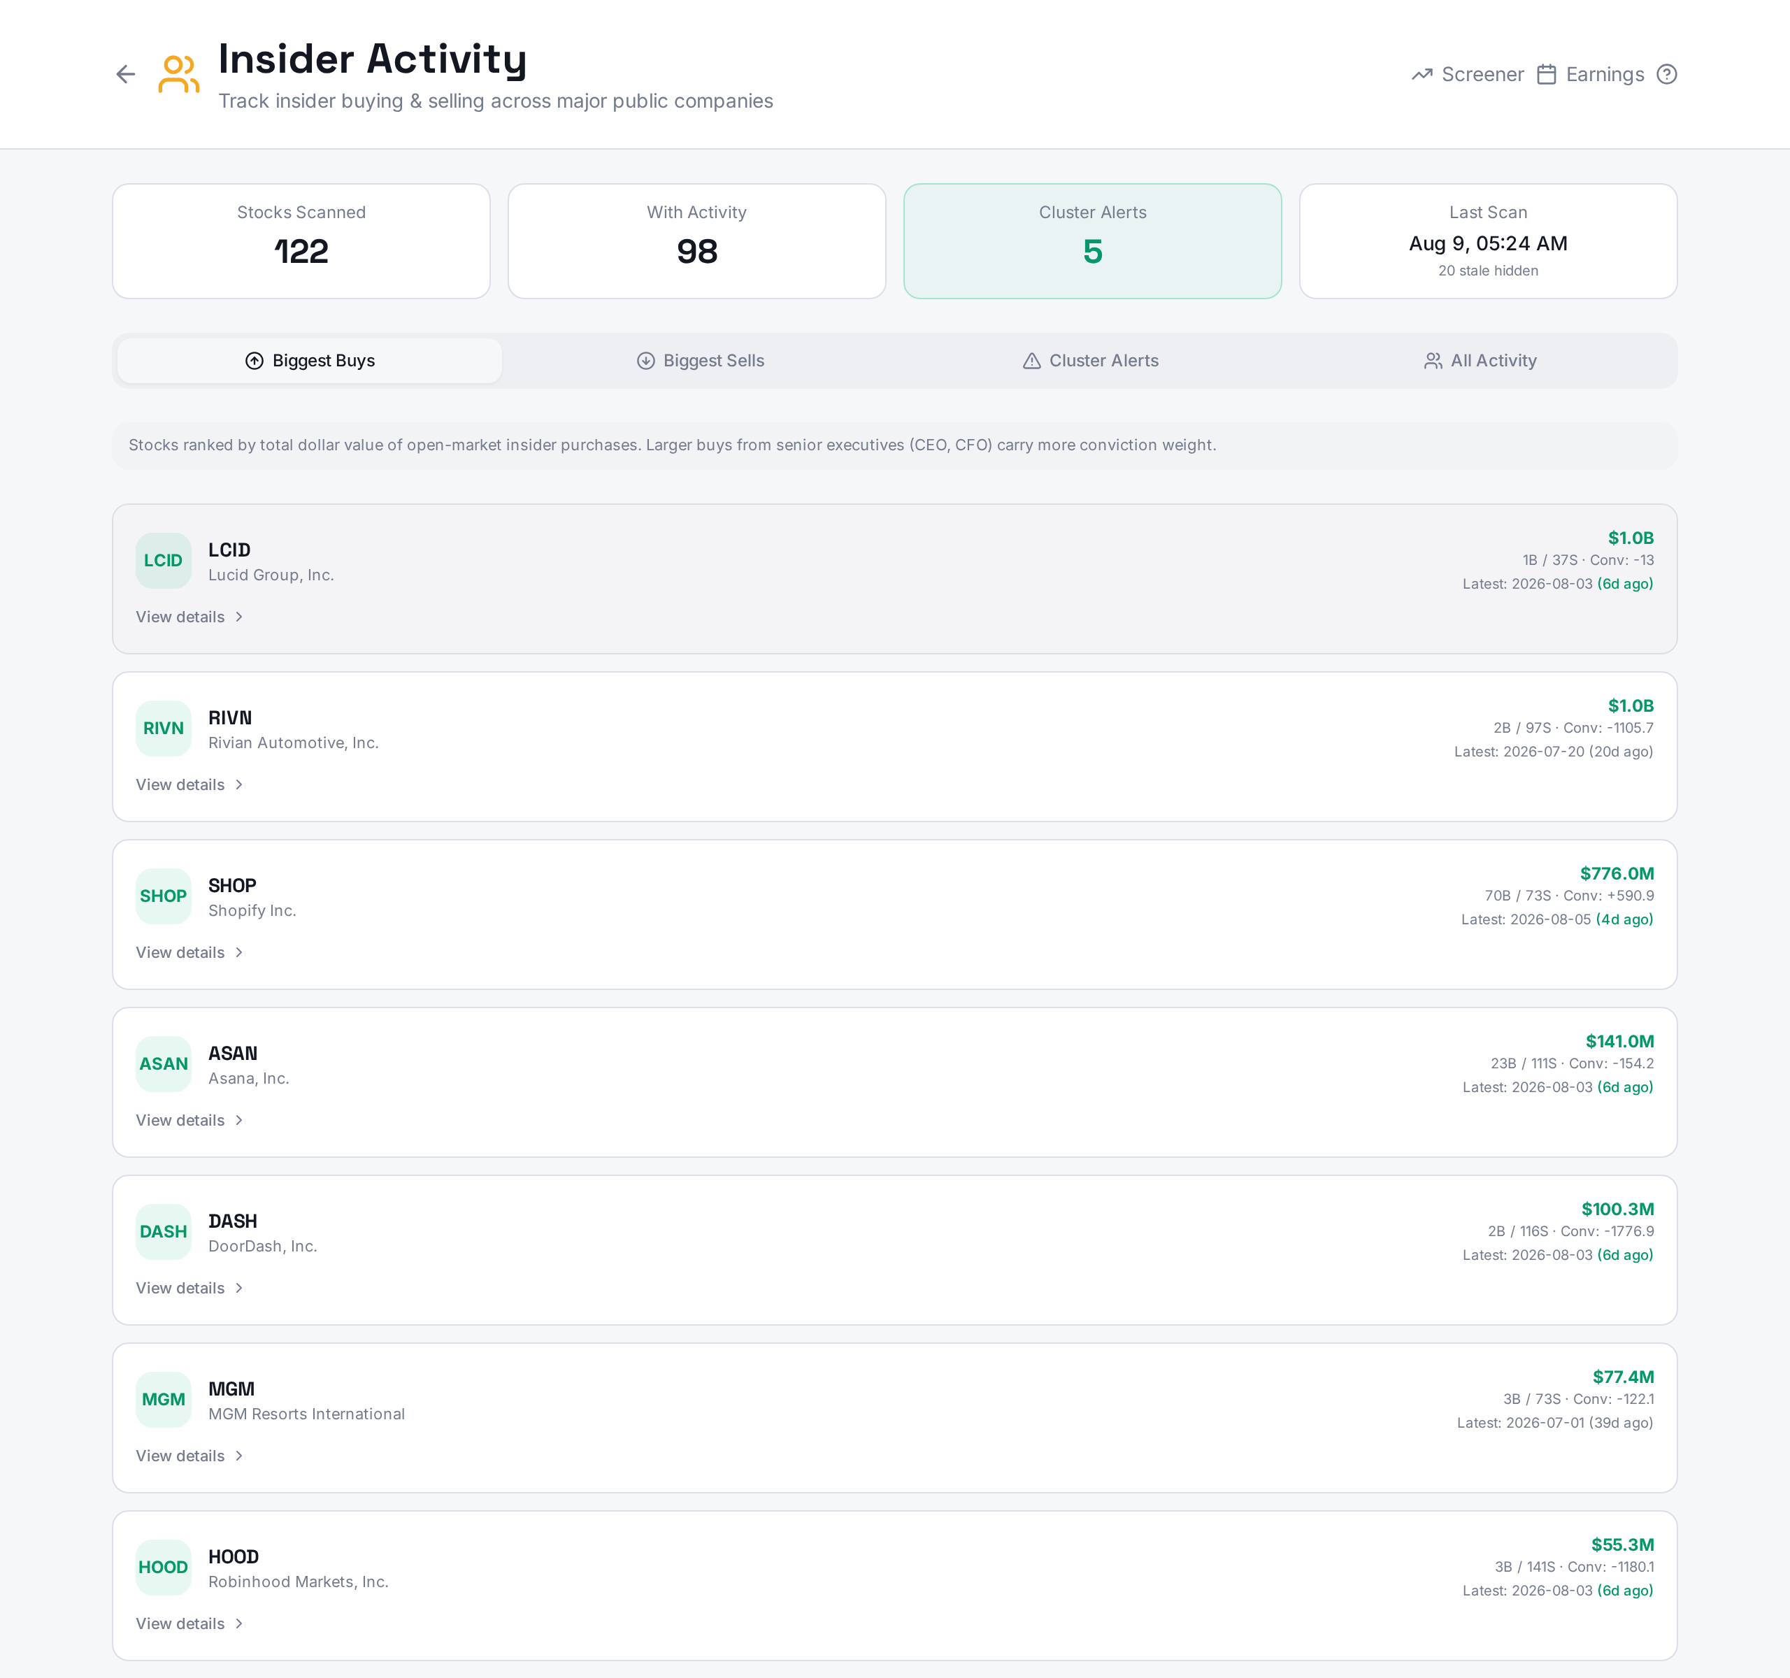Click the $100.3M buy value
The width and height of the screenshot is (1790, 1678).
(x=1617, y=1210)
